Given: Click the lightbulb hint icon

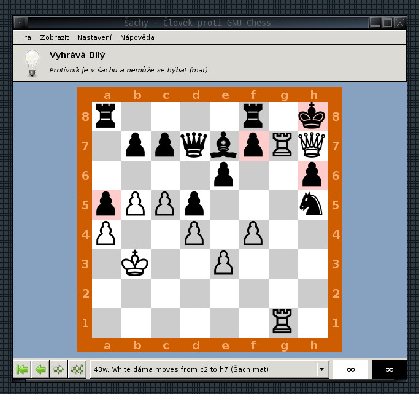Looking at the screenshot, I should 31,63.
